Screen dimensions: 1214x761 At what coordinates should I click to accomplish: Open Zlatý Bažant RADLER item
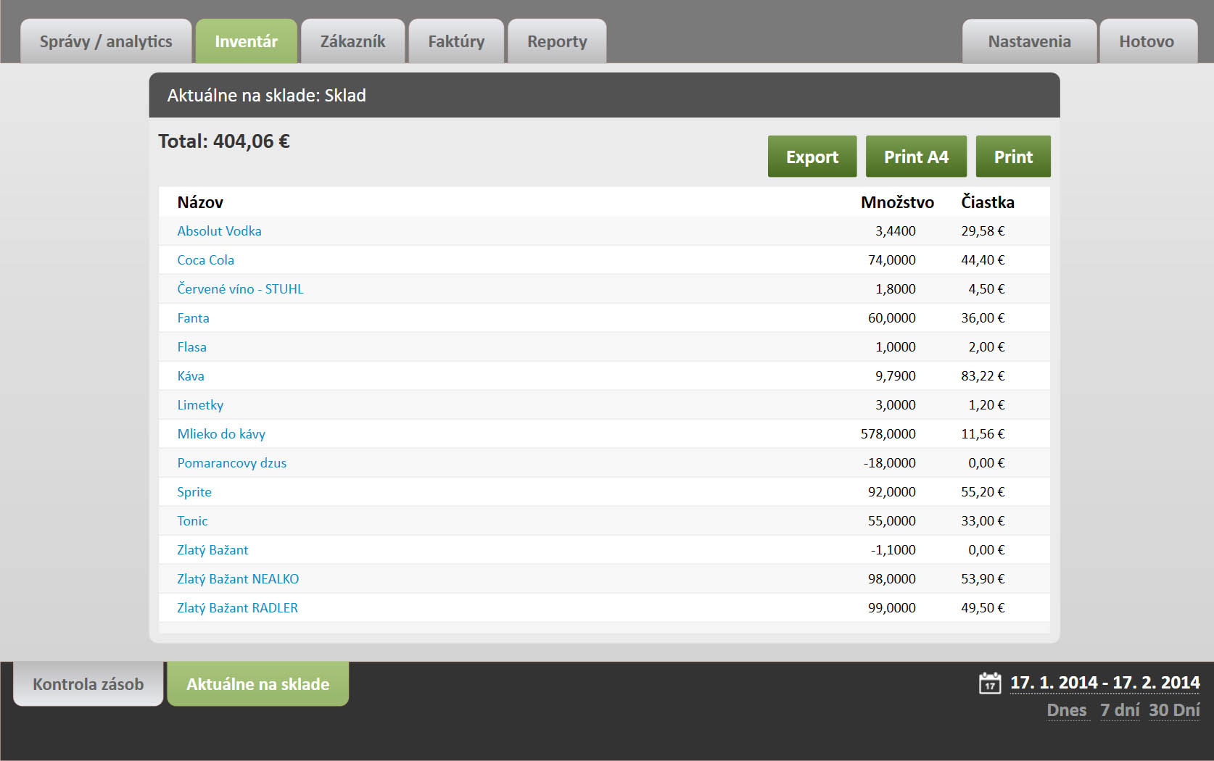(237, 608)
